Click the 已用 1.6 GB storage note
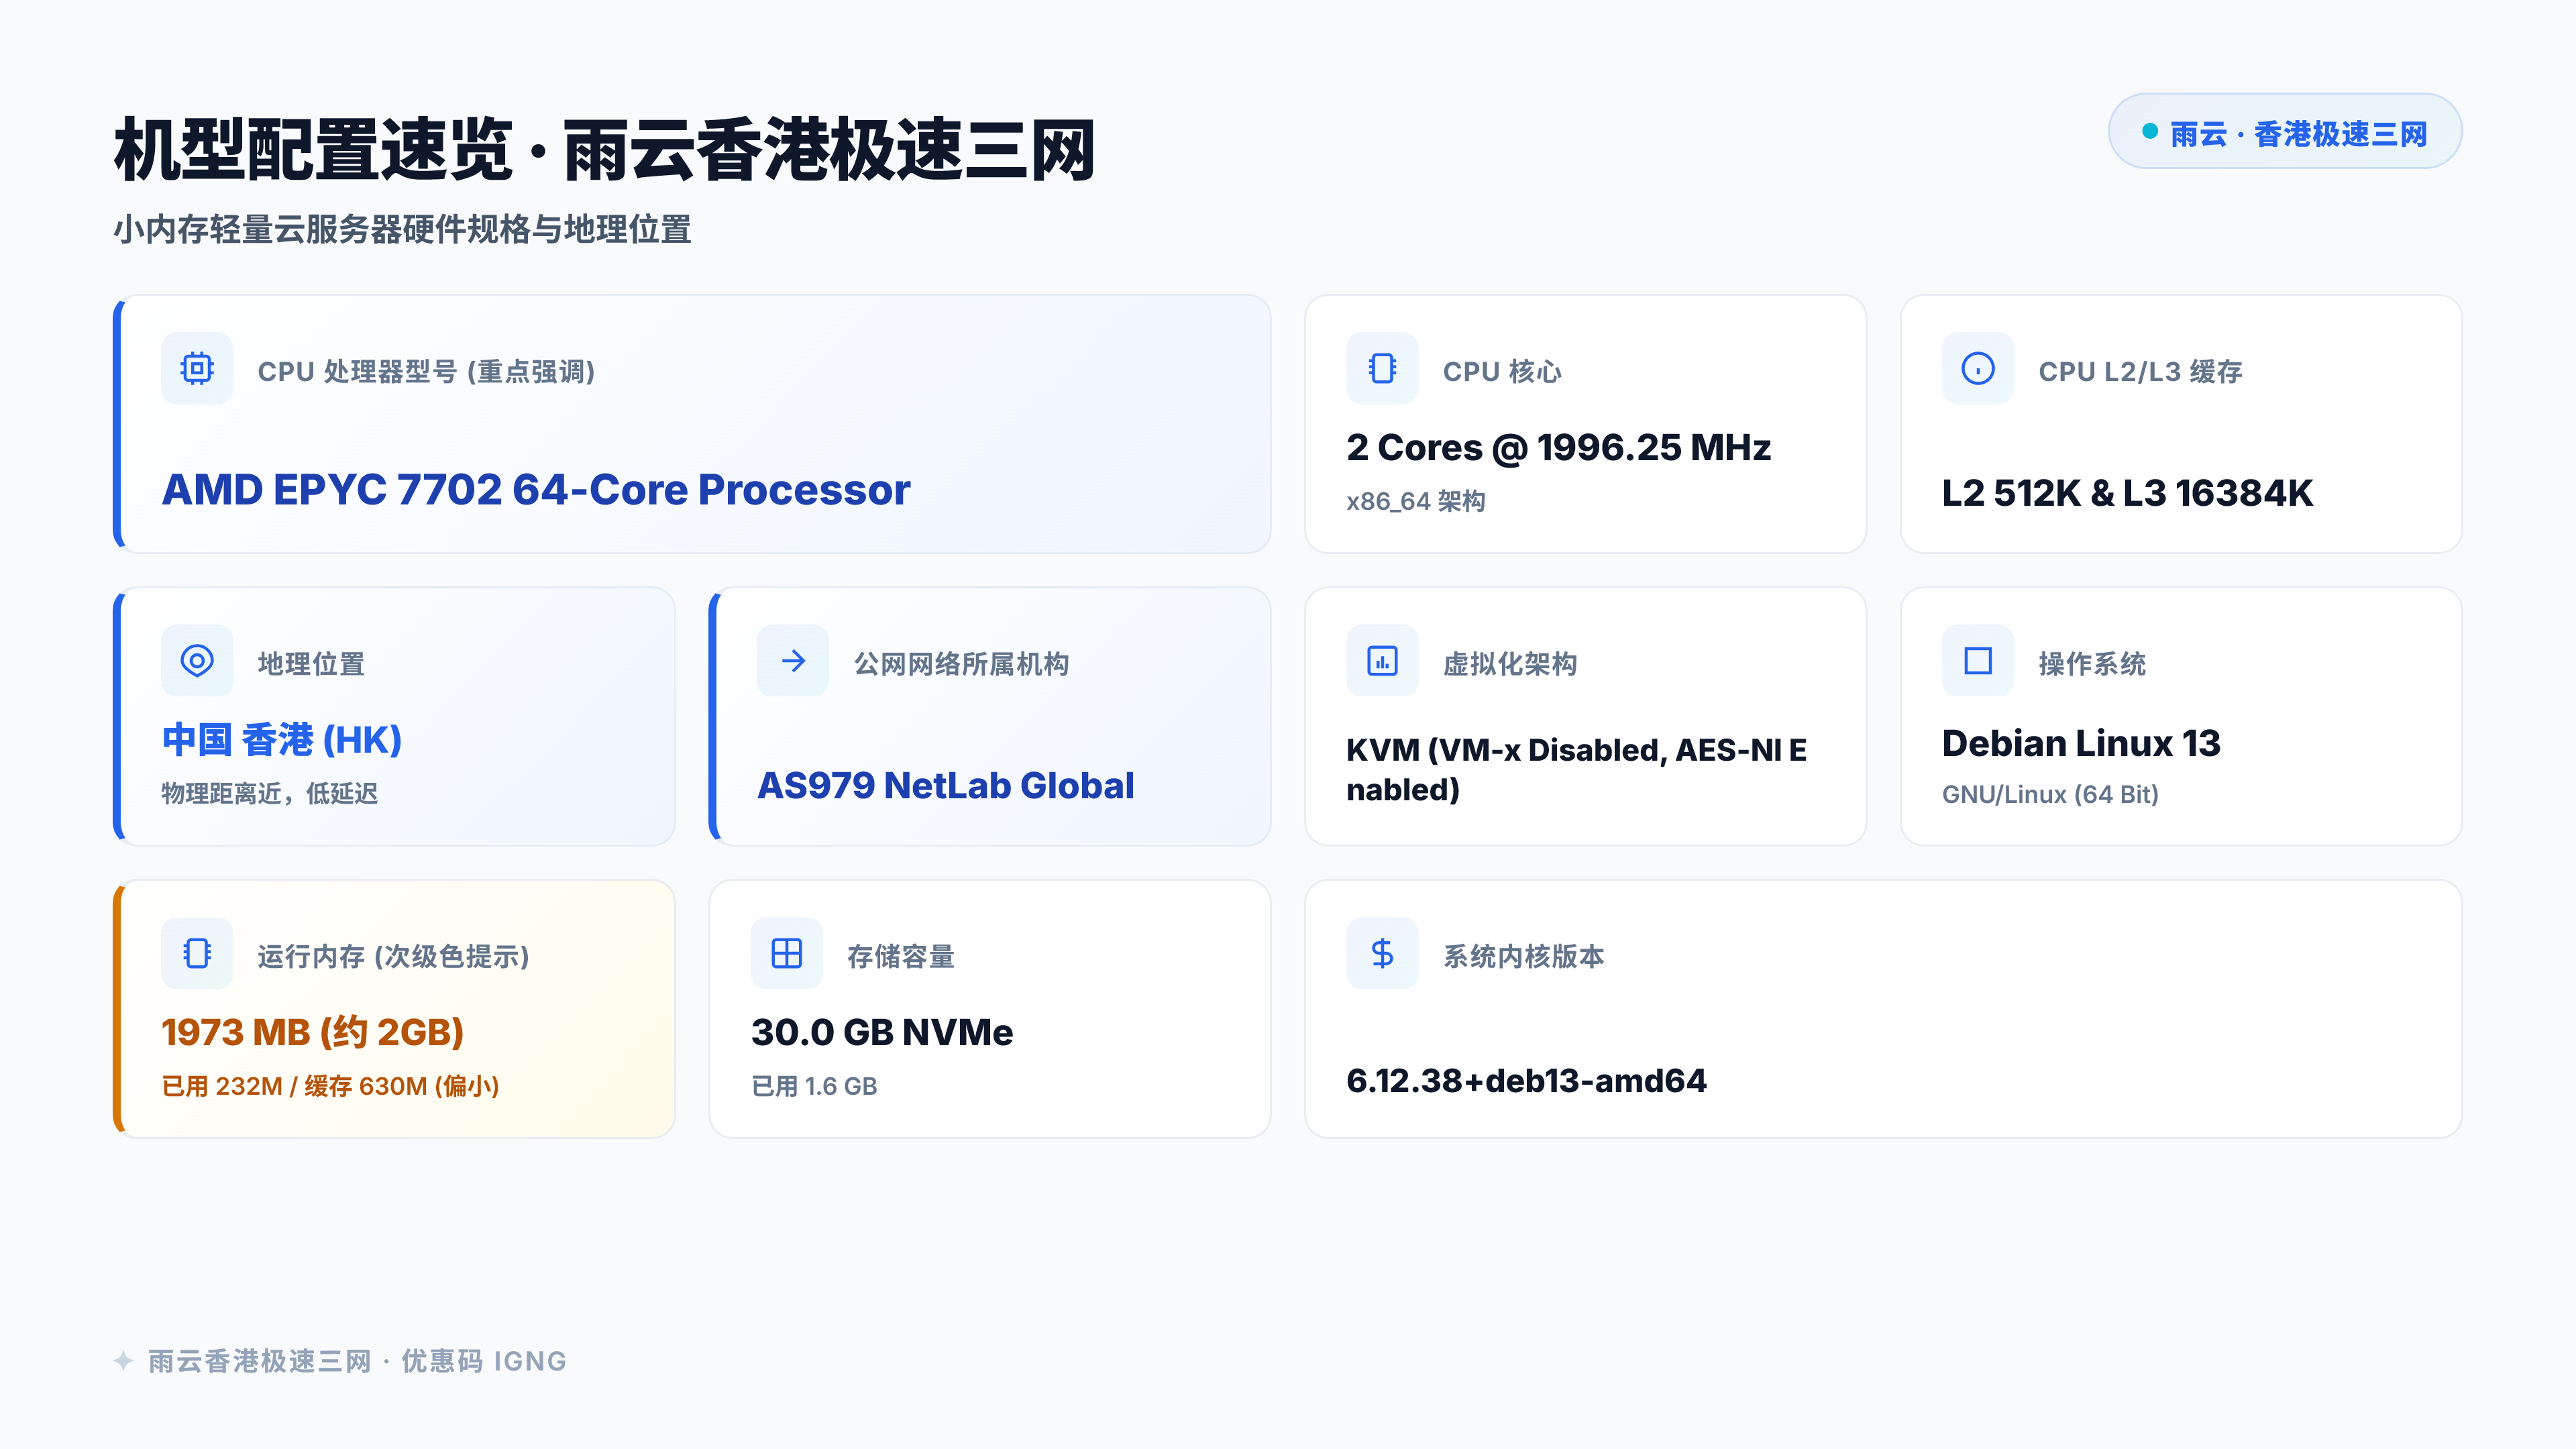Screen dimensions: 2576x1449 814,1086
